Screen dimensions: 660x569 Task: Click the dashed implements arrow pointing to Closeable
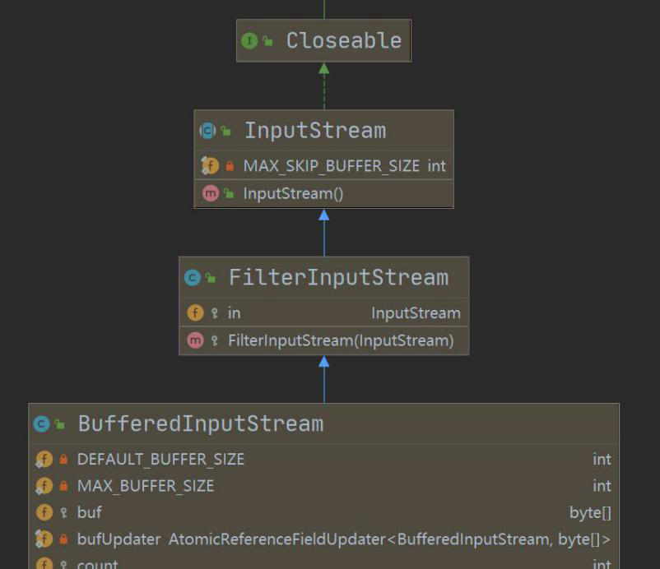323,86
